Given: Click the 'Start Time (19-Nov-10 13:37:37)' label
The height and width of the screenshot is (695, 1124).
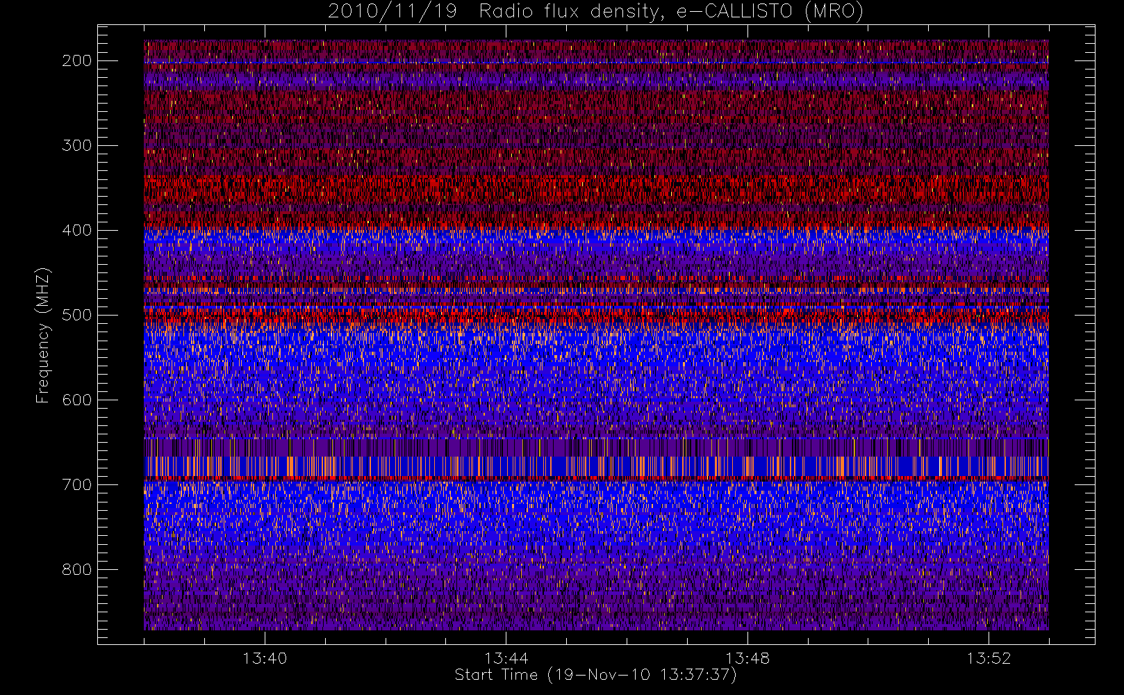Looking at the screenshot, I should click(x=595, y=675).
